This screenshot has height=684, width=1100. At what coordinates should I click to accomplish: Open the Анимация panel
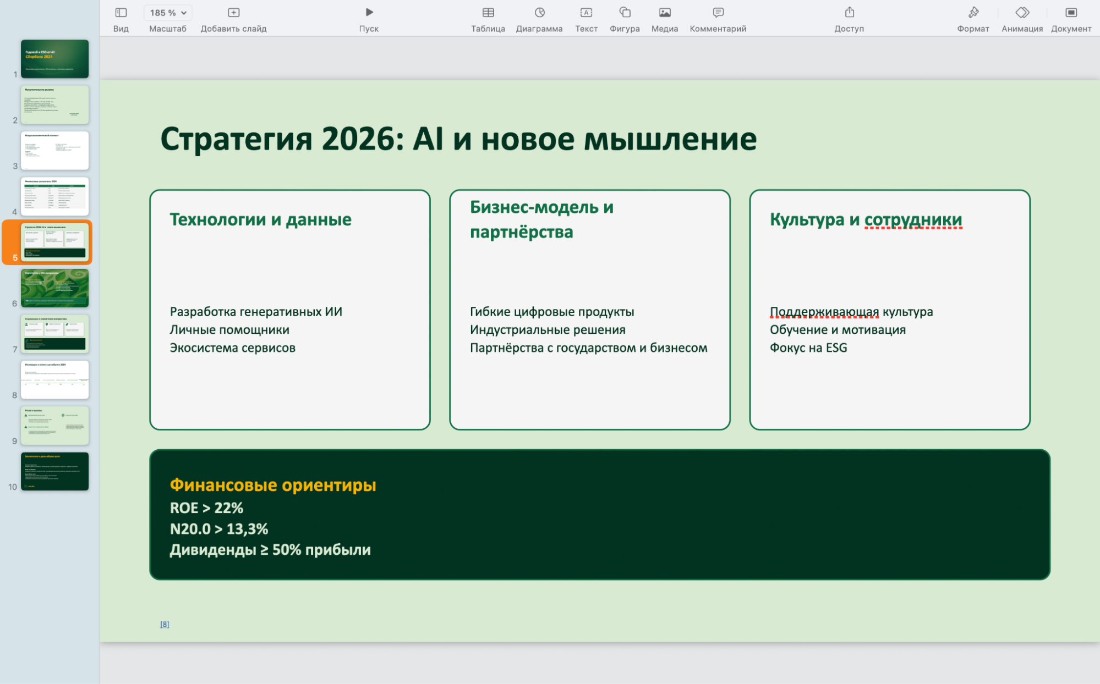[1022, 12]
